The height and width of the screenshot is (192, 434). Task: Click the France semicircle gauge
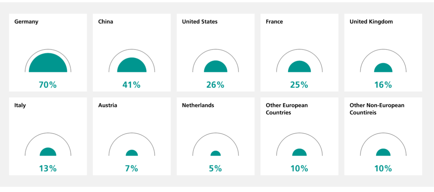click(299, 66)
